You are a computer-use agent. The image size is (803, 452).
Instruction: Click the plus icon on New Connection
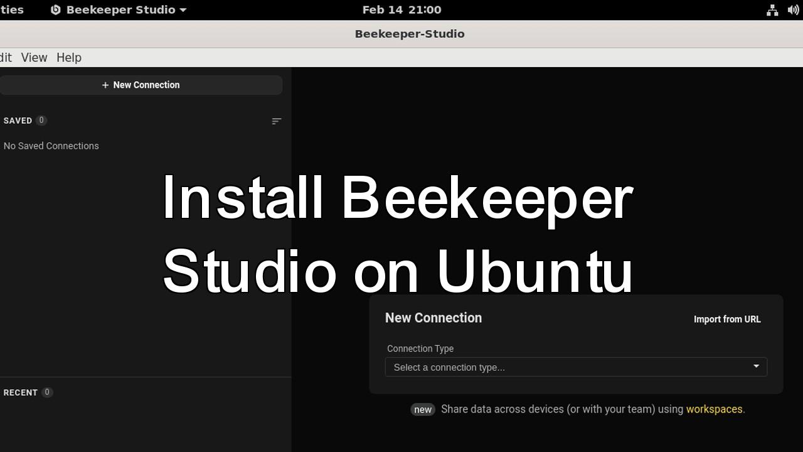click(105, 85)
